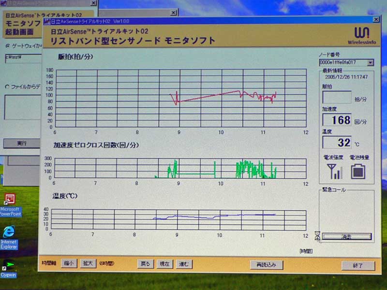
Task: Click the C:\test\ path field in the startup window
Action: point(23,58)
